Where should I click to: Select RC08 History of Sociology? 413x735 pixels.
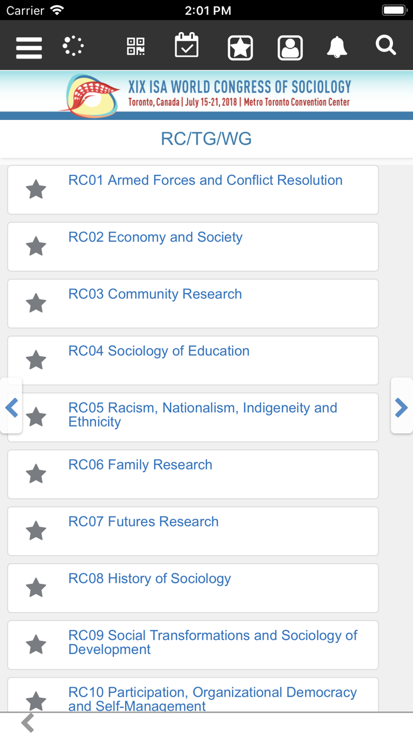pos(149,578)
